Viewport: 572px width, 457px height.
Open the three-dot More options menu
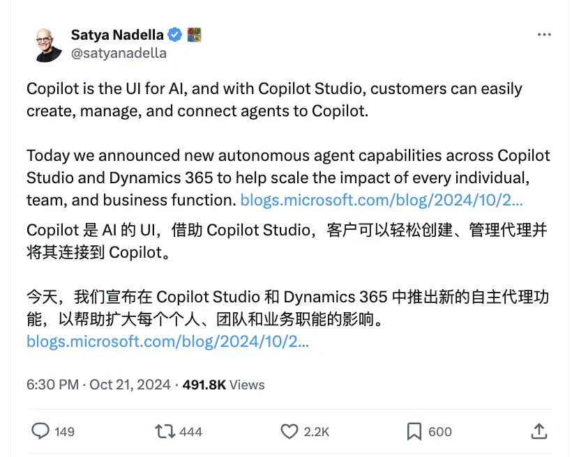(x=544, y=35)
